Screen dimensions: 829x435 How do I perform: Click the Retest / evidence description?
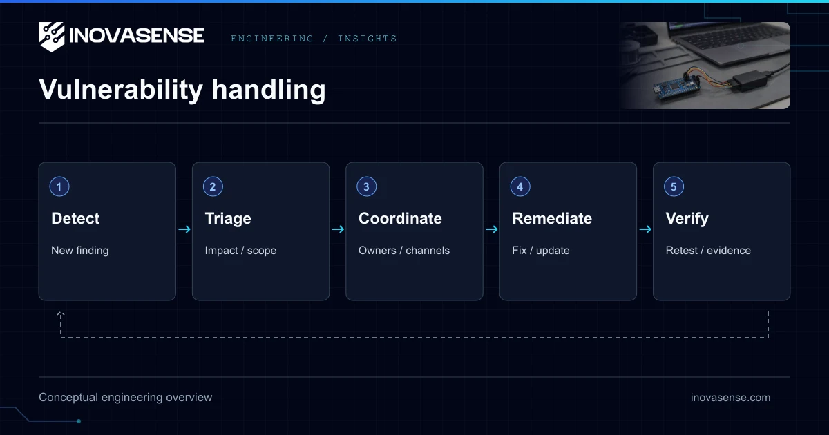(x=708, y=250)
